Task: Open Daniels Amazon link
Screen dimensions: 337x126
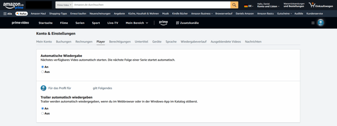Action: [x=245, y=14]
